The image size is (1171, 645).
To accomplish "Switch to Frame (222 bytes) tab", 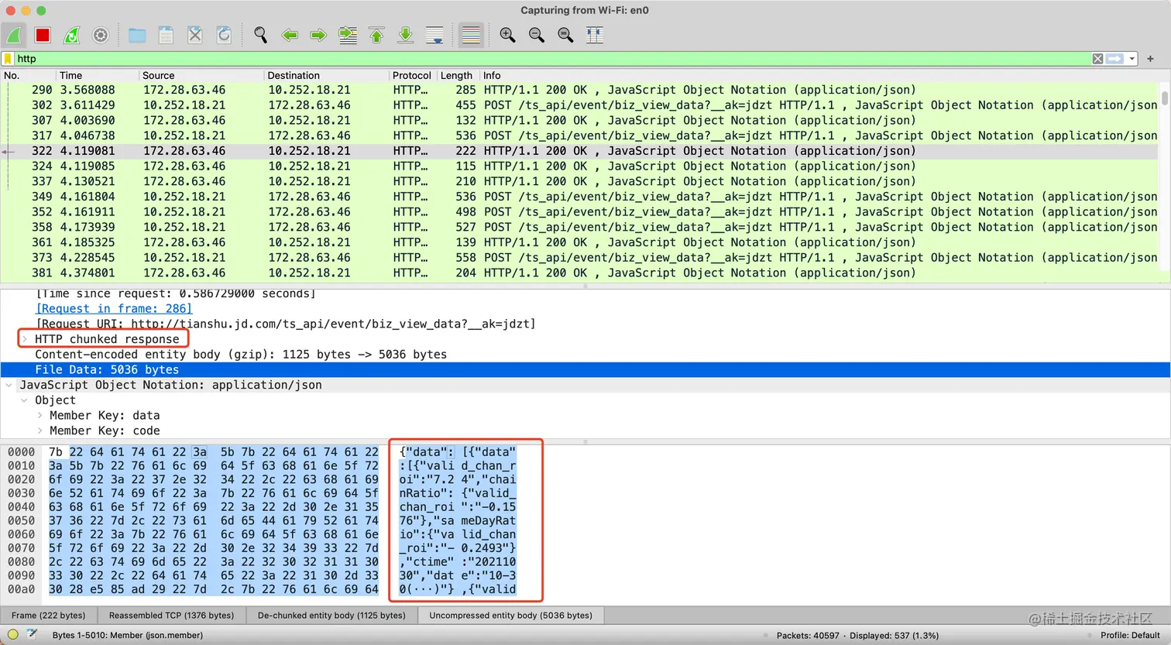I will point(49,616).
